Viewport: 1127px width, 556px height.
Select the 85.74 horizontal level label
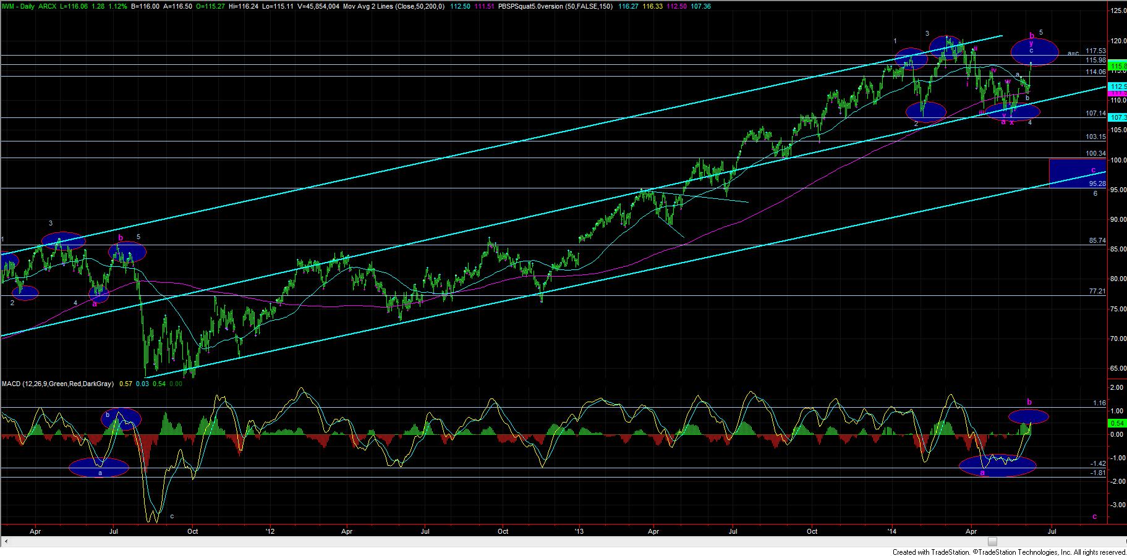[1097, 240]
